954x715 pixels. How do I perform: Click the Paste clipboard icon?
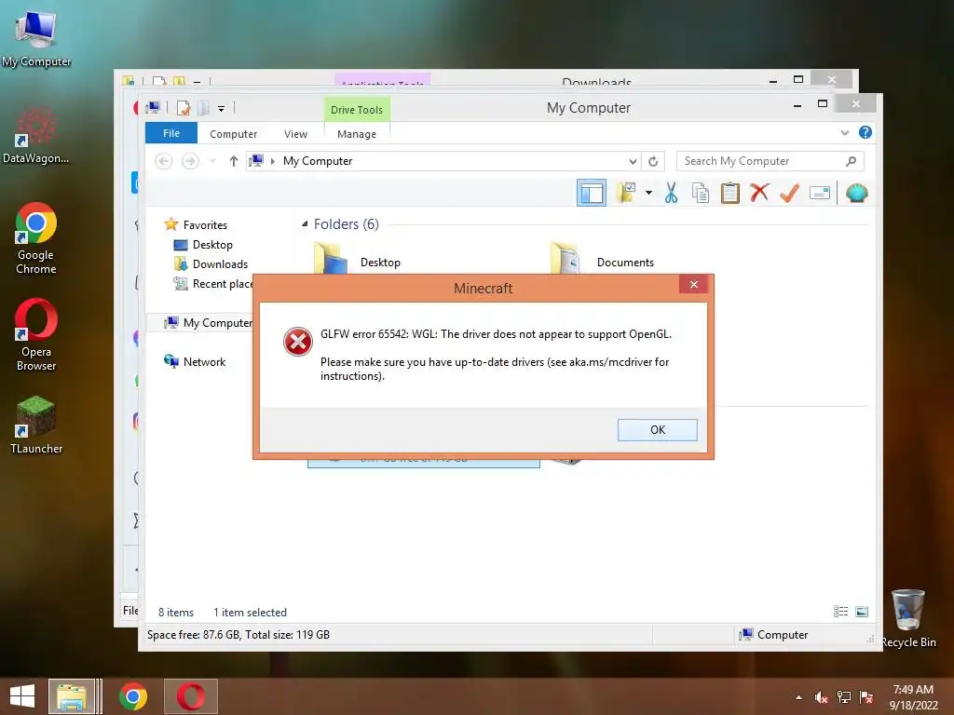(x=729, y=194)
